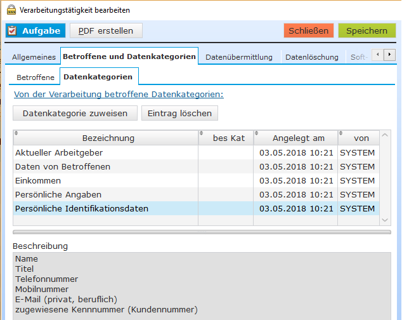
Task: Click the green Speichern button
Action: point(367,30)
